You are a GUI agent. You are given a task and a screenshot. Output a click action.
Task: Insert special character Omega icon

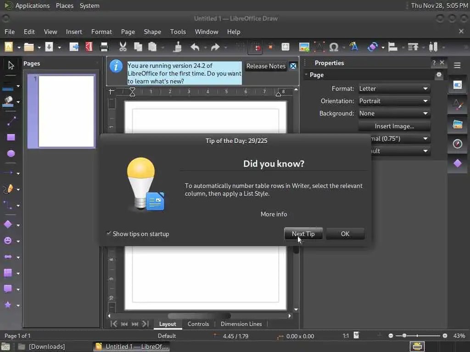pos(334,47)
